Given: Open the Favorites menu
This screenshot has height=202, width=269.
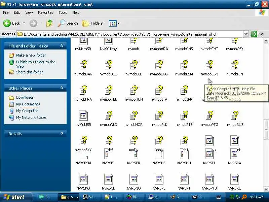Looking at the screenshot, I should point(45,12).
